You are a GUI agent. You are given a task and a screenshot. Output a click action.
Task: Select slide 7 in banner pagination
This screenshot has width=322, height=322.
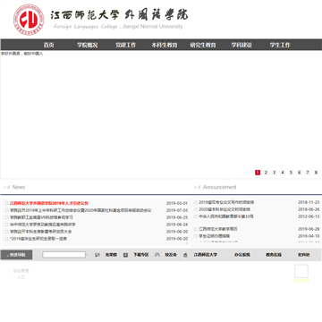point(308,173)
